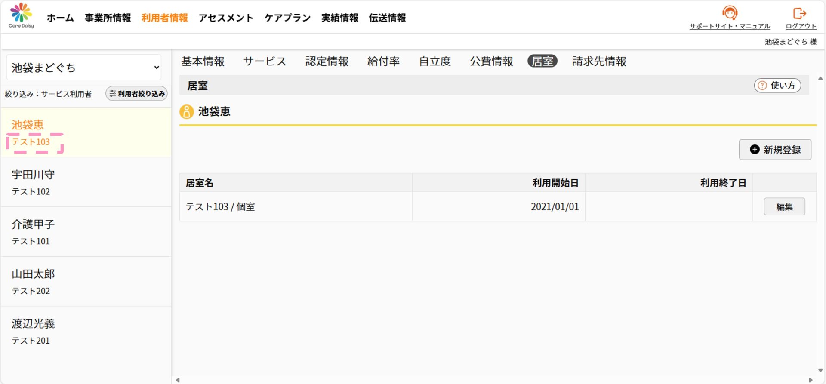
Task: Click テスト201 under 渡辺光義
Action: coord(31,341)
